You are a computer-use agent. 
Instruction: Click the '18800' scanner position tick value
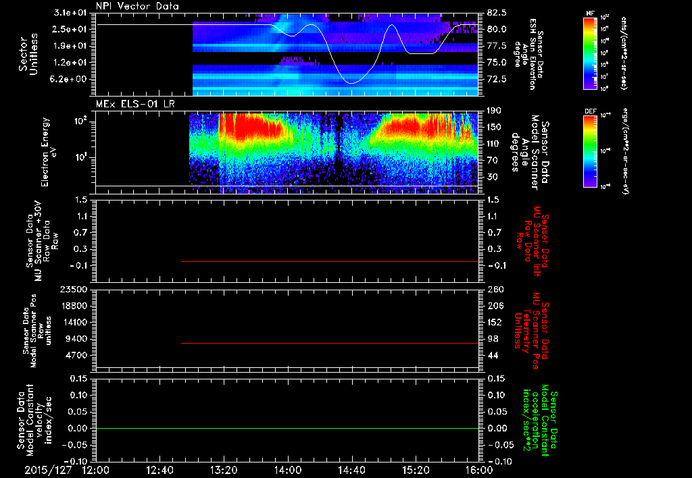coord(74,306)
